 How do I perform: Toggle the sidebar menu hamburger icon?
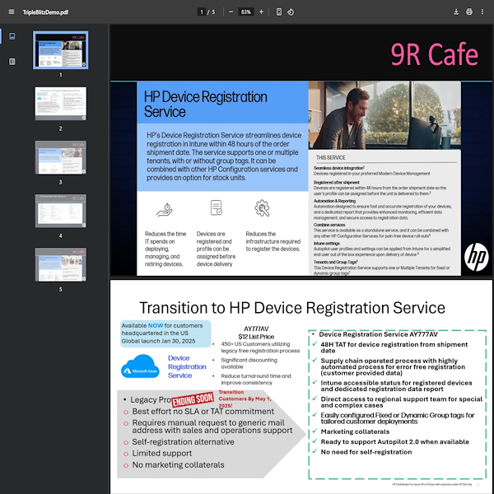click(12, 12)
